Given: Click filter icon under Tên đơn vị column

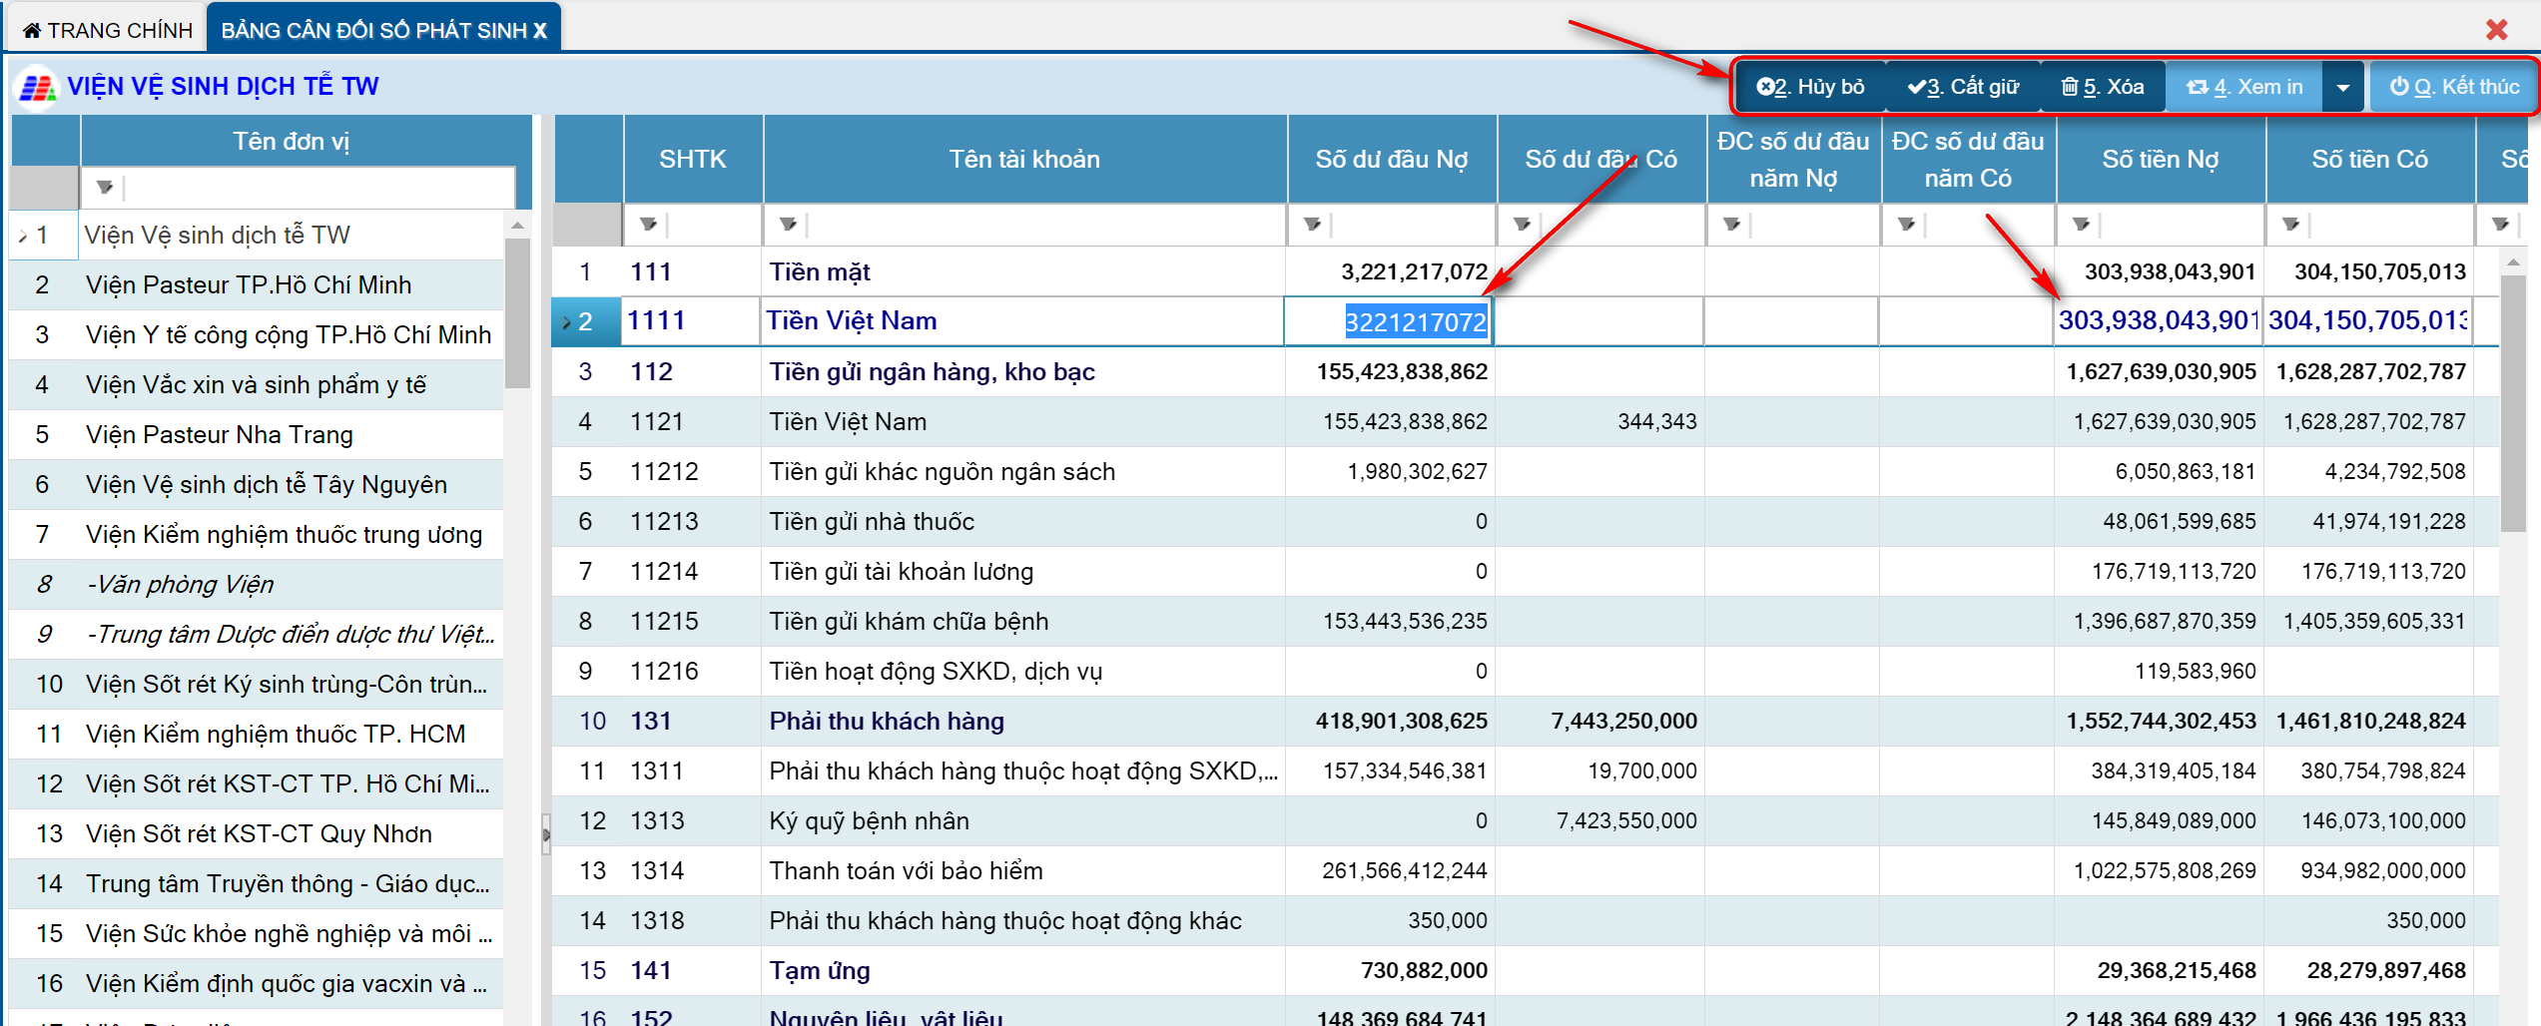Looking at the screenshot, I should coord(104,188).
